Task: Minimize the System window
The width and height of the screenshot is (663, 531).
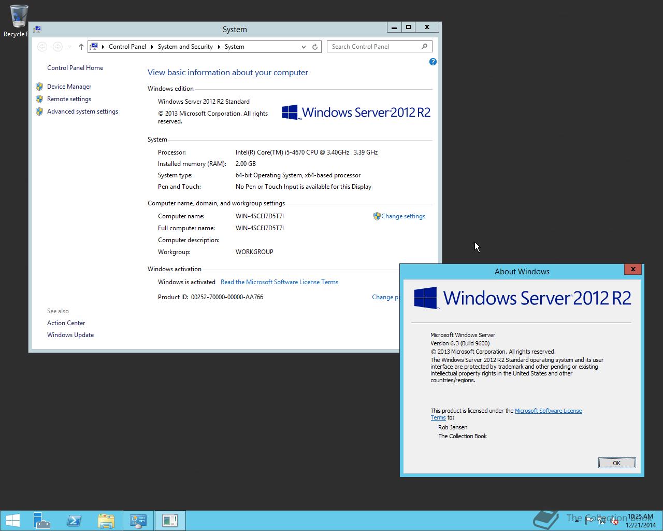Action: coord(394,27)
